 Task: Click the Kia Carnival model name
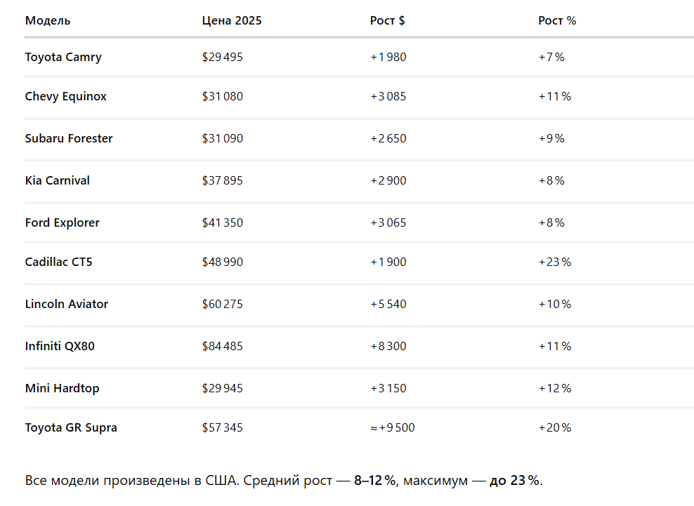(x=58, y=180)
